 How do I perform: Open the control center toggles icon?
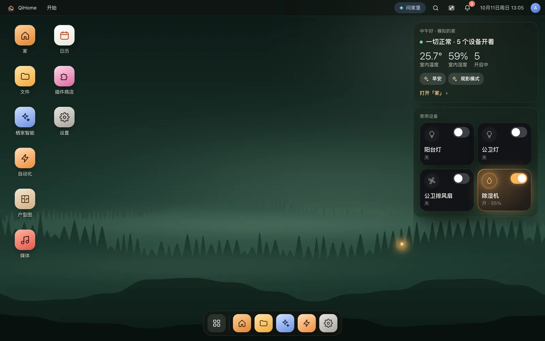coord(451,8)
